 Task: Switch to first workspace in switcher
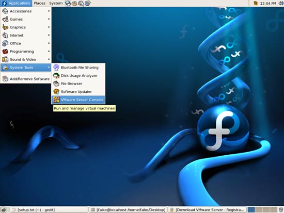[251, 210]
